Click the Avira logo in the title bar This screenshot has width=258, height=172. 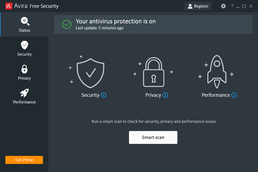pyautogui.click(x=9, y=6)
